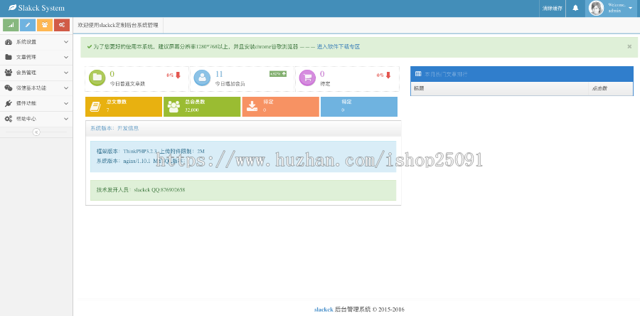Image resolution: width=640 pixels, height=316 pixels.
Task: Click the 框架版本 ThinkPHP3.2.3 line
Action: tap(151, 151)
